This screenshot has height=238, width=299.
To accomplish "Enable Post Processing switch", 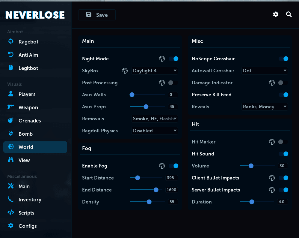I will click(x=173, y=83).
